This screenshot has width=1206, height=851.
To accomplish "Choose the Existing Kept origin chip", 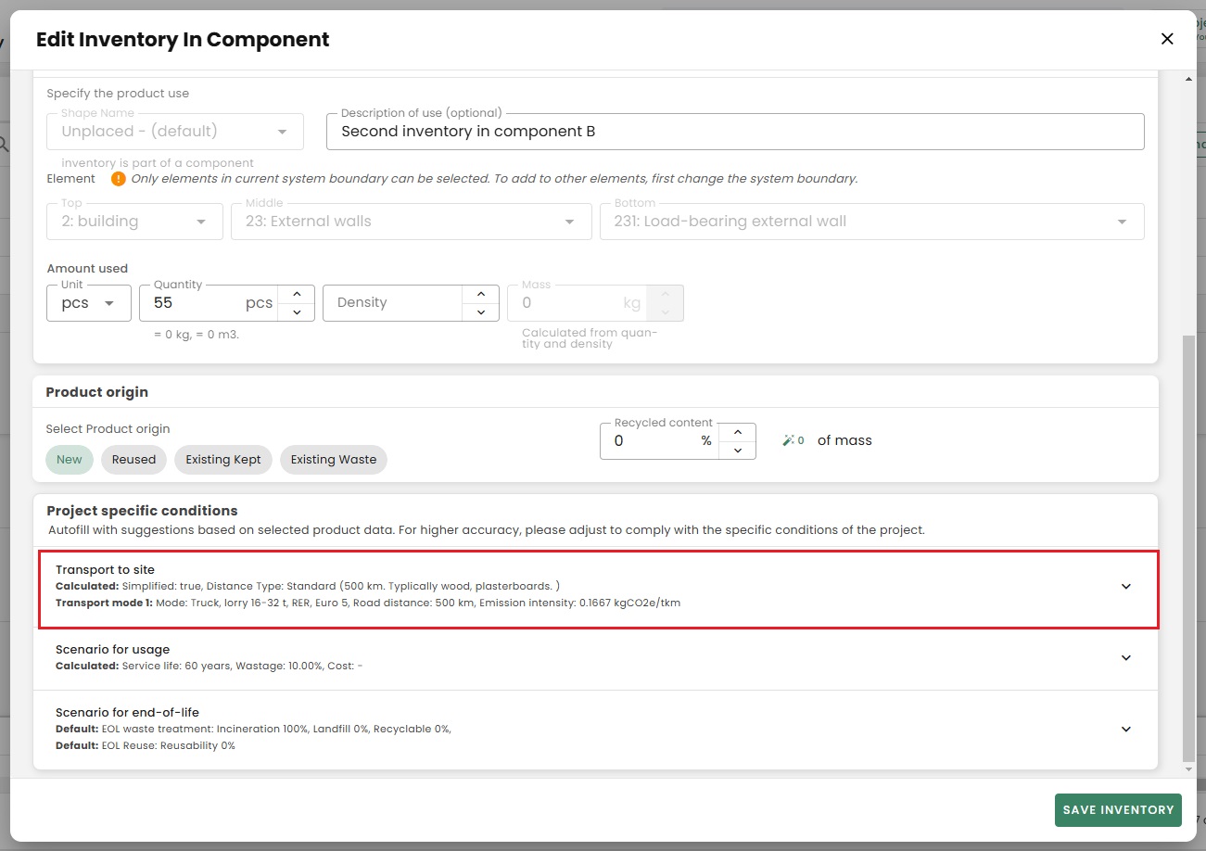I will pyautogui.click(x=223, y=460).
